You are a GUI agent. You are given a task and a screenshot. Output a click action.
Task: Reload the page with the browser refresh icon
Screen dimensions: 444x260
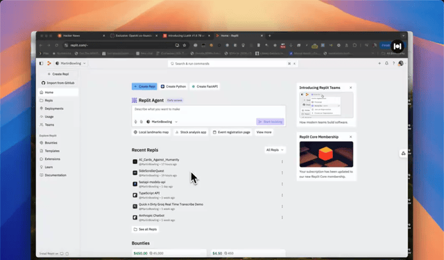pyautogui.click(x=57, y=45)
